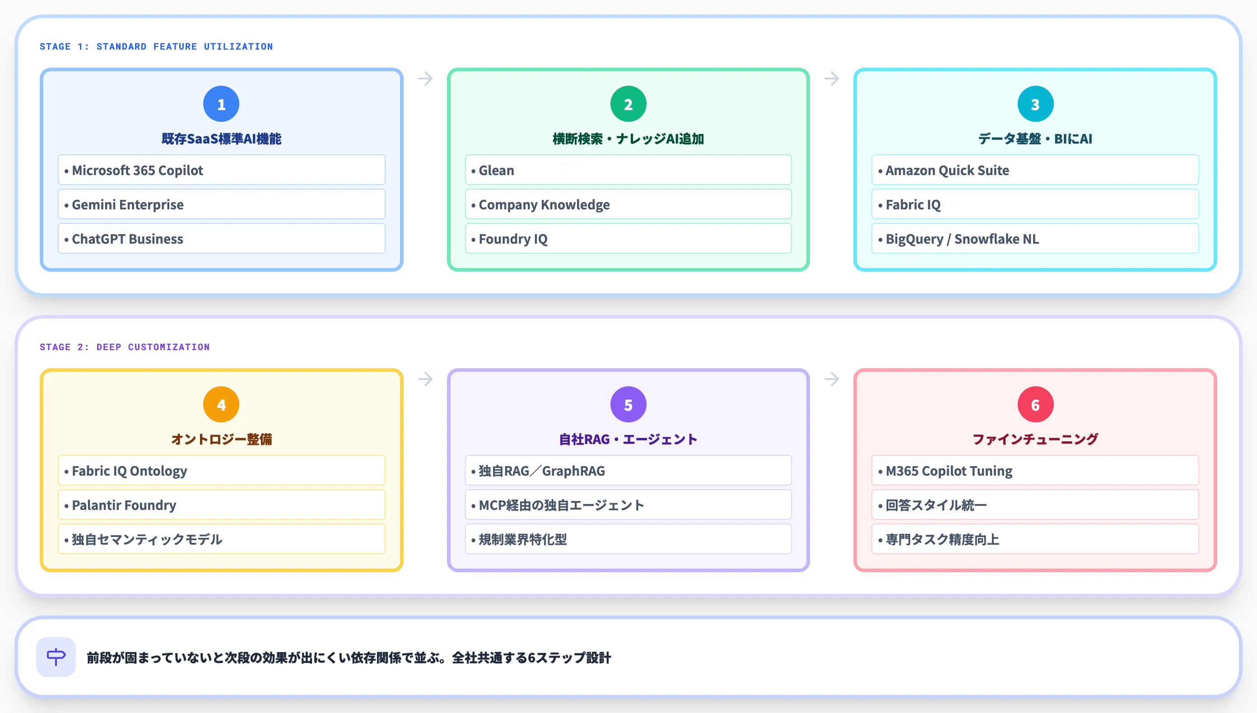
Task: Click the cyan step 3 circle badge
Action: coord(1035,104)
